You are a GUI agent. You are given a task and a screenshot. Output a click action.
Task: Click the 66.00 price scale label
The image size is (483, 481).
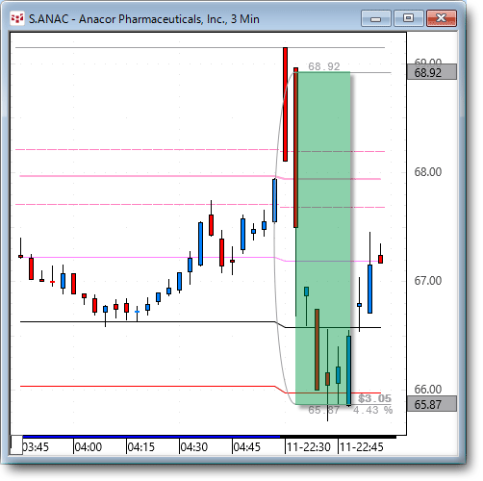[428, 390]
